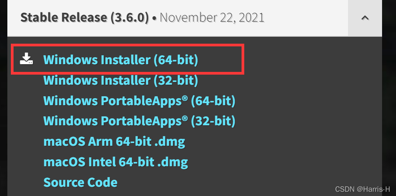
Task: Select macOS Intel 64-bit .dmg download
Action: tap(116, 162)
